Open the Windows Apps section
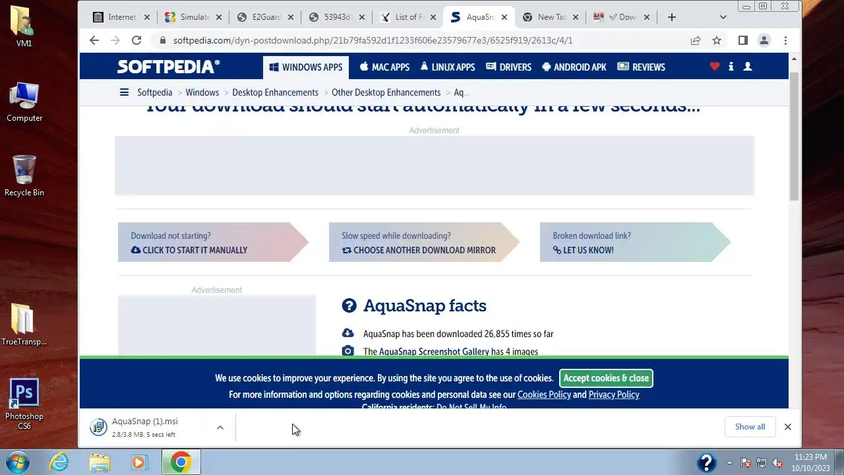This screenshot has height=475, width=844. click(306, 67)
